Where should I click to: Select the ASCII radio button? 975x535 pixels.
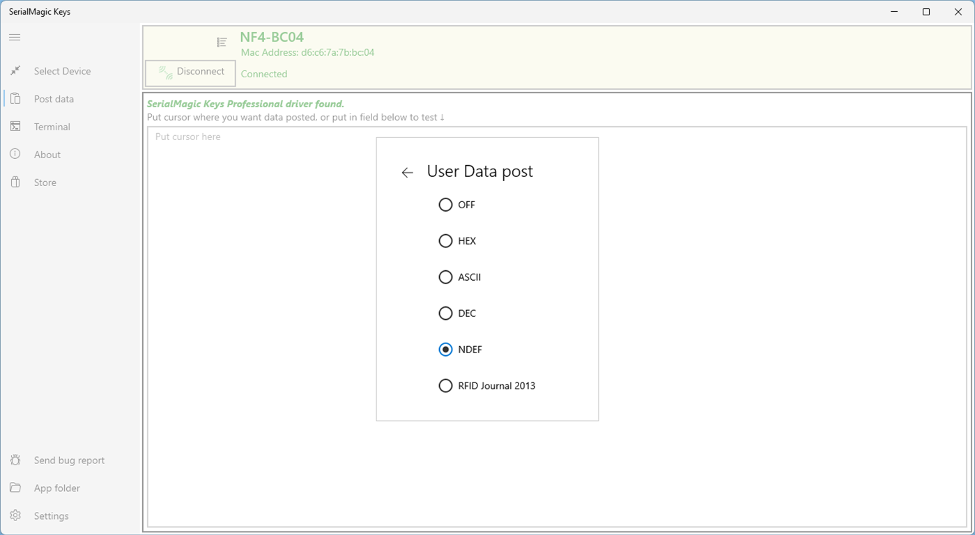point(445,277)
